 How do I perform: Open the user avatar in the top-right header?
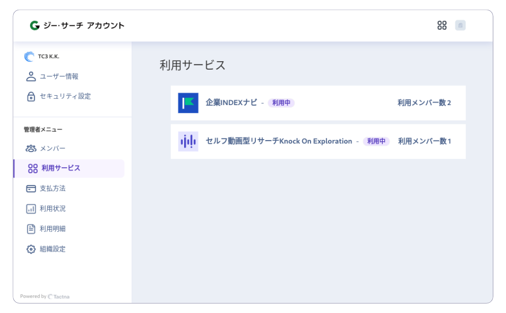coord(460,25)
